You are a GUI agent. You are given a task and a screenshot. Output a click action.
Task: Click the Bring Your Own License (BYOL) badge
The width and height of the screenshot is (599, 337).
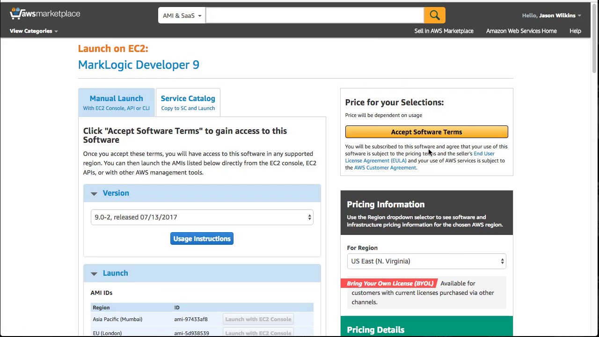coord(389,283)
